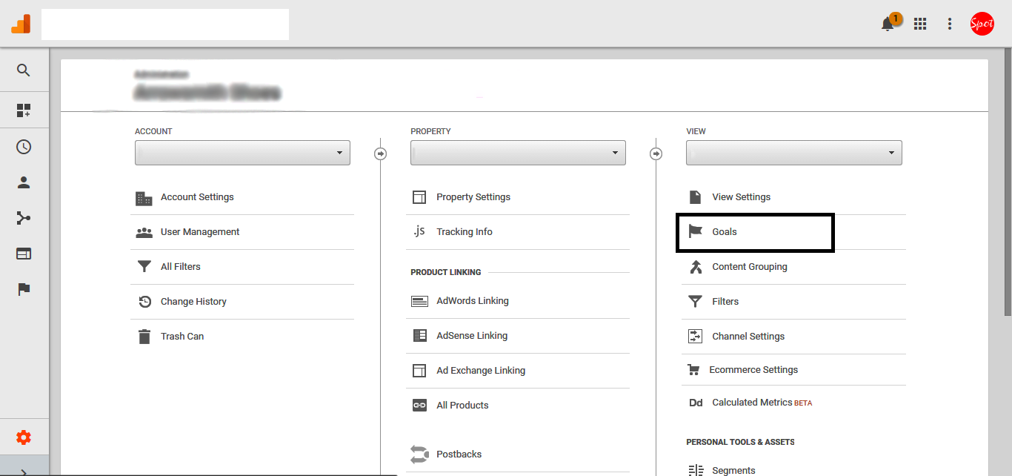
Task: Open the three-dot options menu
Action: (950, 24)
